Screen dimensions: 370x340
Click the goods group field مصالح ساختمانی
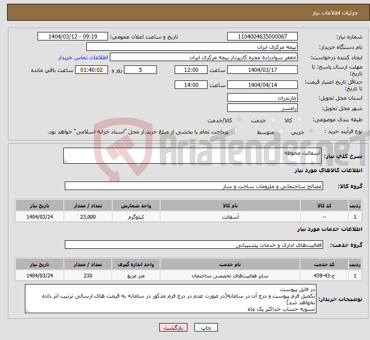point(194,186)
